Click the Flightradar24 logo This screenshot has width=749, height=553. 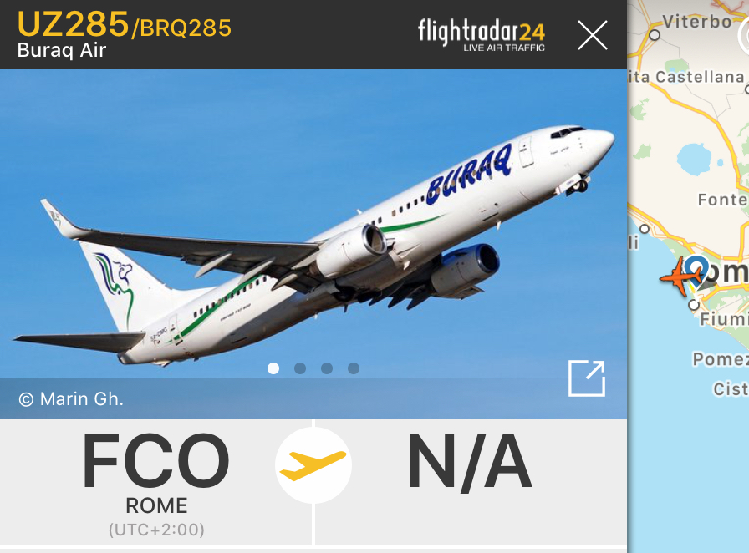(481, 35)
